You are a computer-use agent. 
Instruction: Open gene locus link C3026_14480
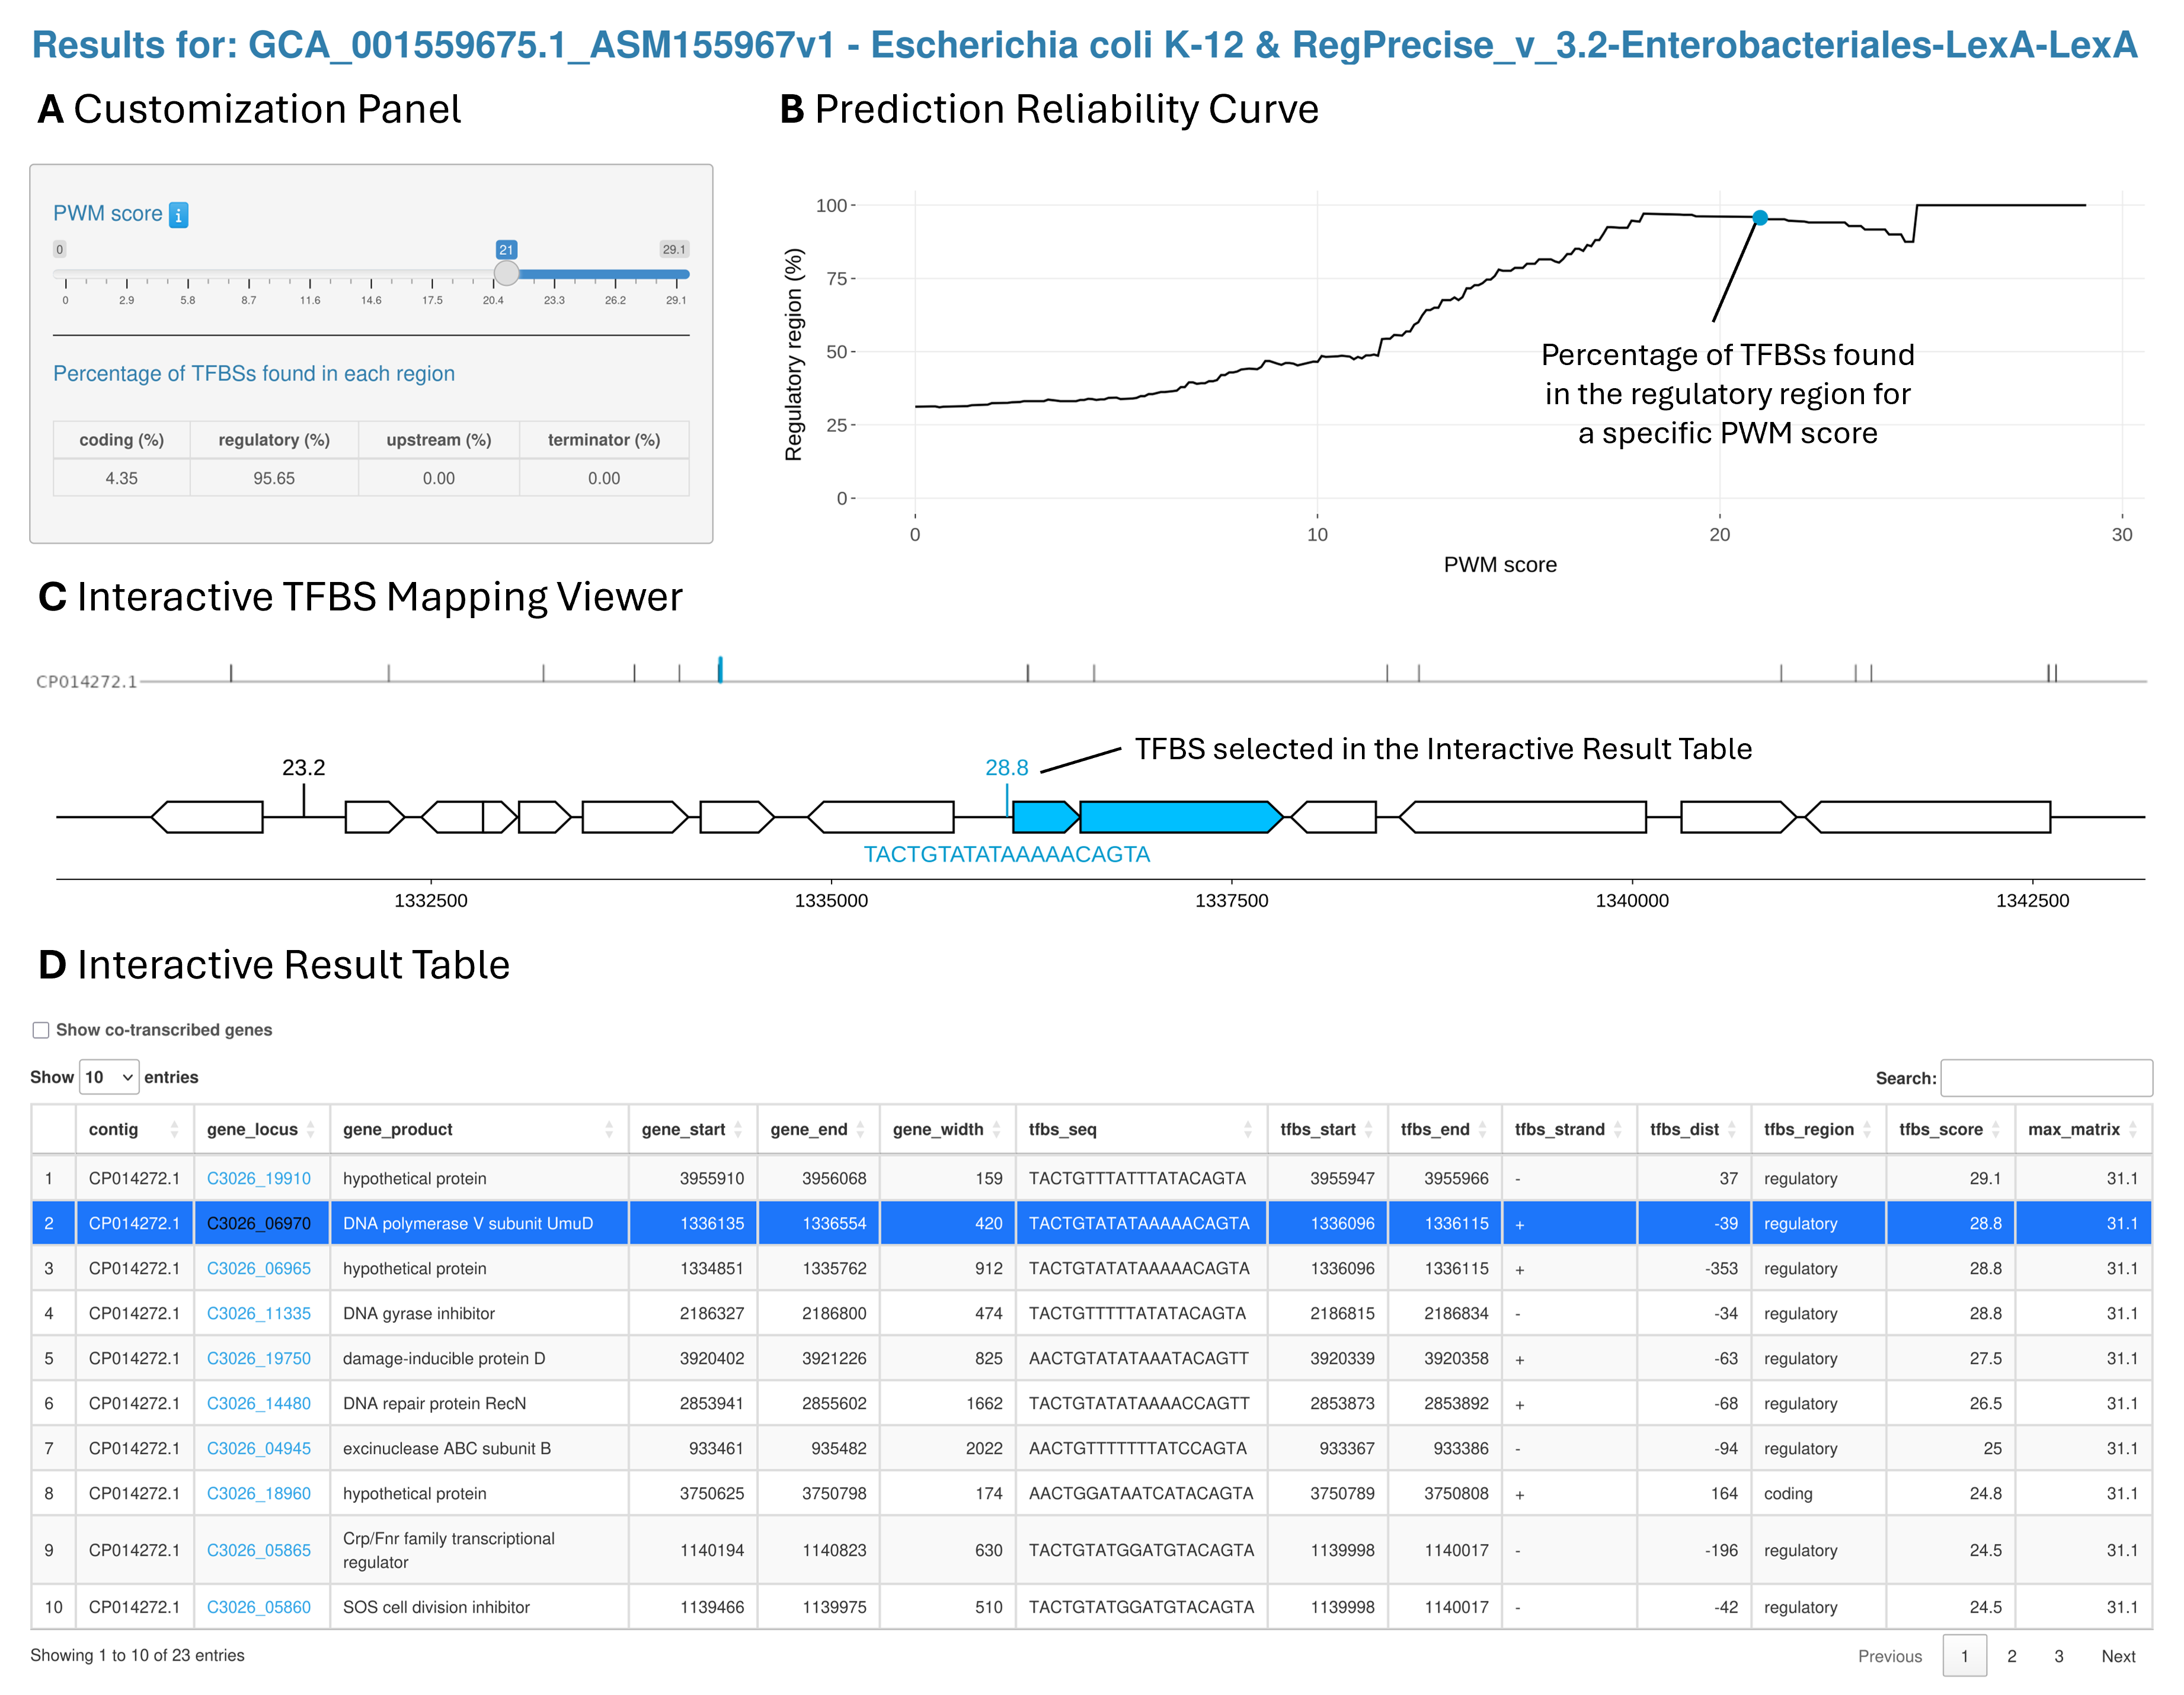[x=258, y=1403]
